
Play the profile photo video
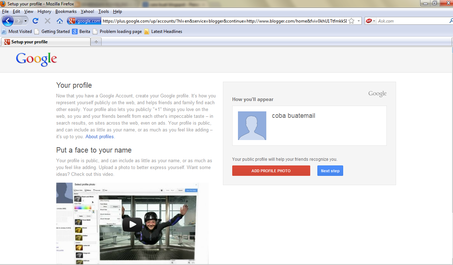pyautogui.click(x=132, y=225)
